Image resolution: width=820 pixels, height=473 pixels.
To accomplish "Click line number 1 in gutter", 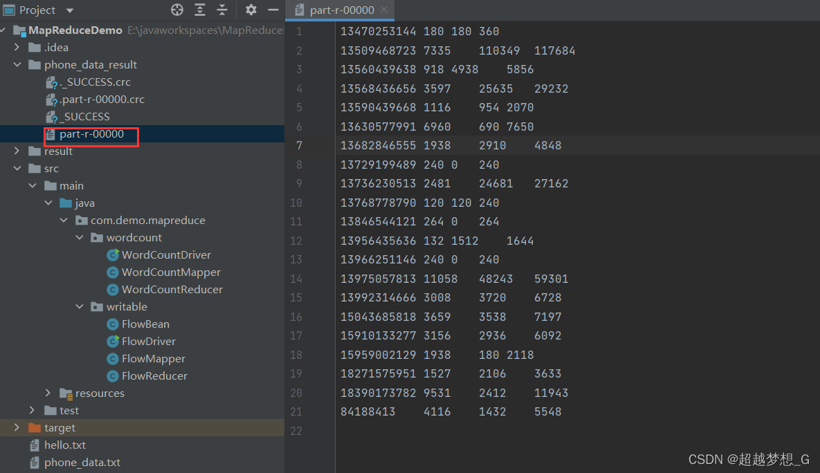I will [x=299, y=31].
